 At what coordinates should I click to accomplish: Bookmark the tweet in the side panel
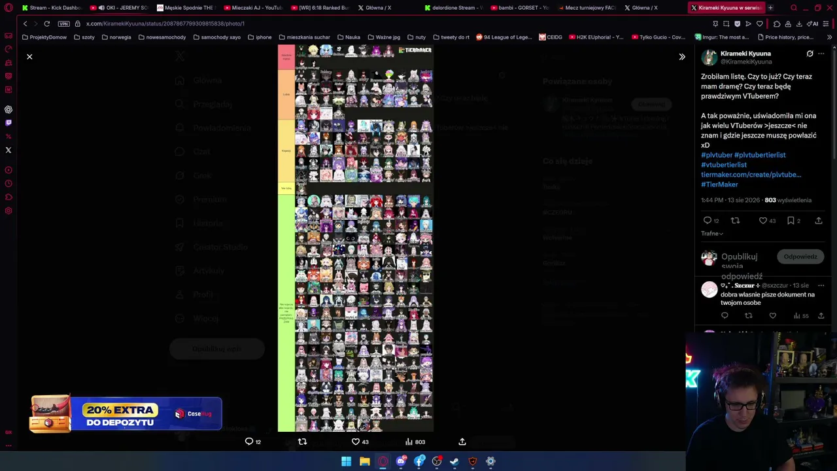tap(791, 221)
